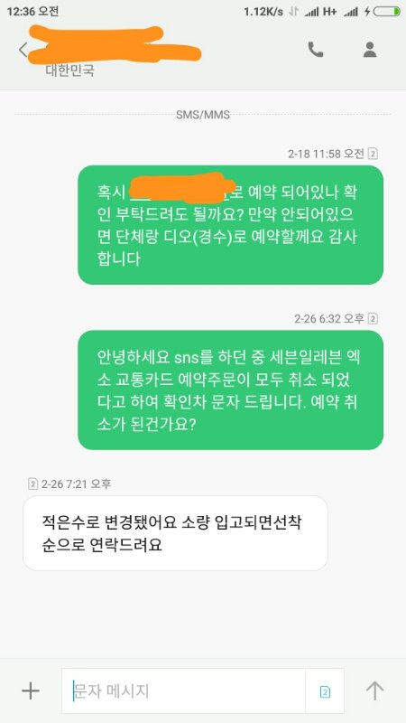Viewport: 406px width, 723px height.
Task: Tap the battery indicator in status bar
Action: (387, 12)
